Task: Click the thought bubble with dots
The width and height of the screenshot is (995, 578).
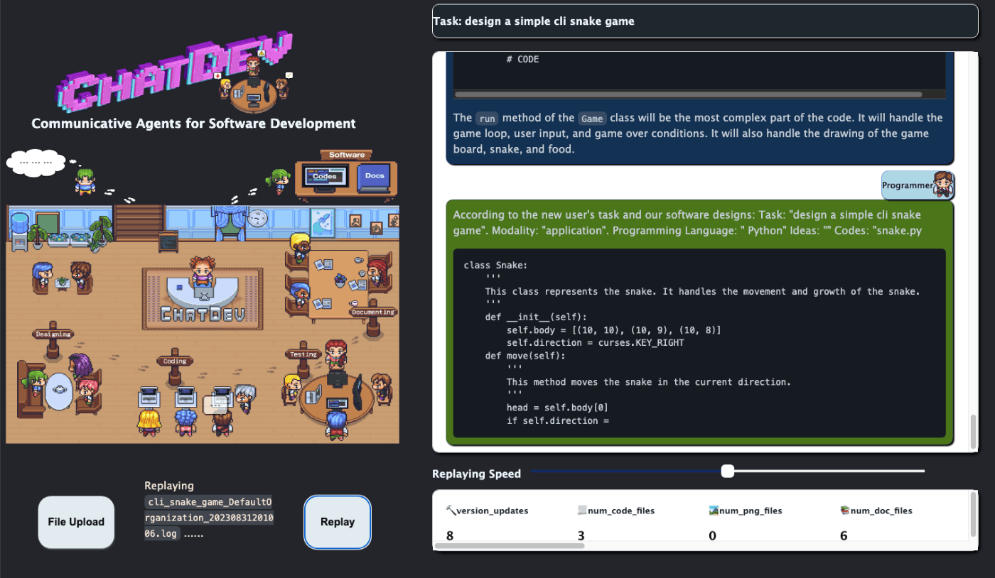Action: (x=35, y=162)
